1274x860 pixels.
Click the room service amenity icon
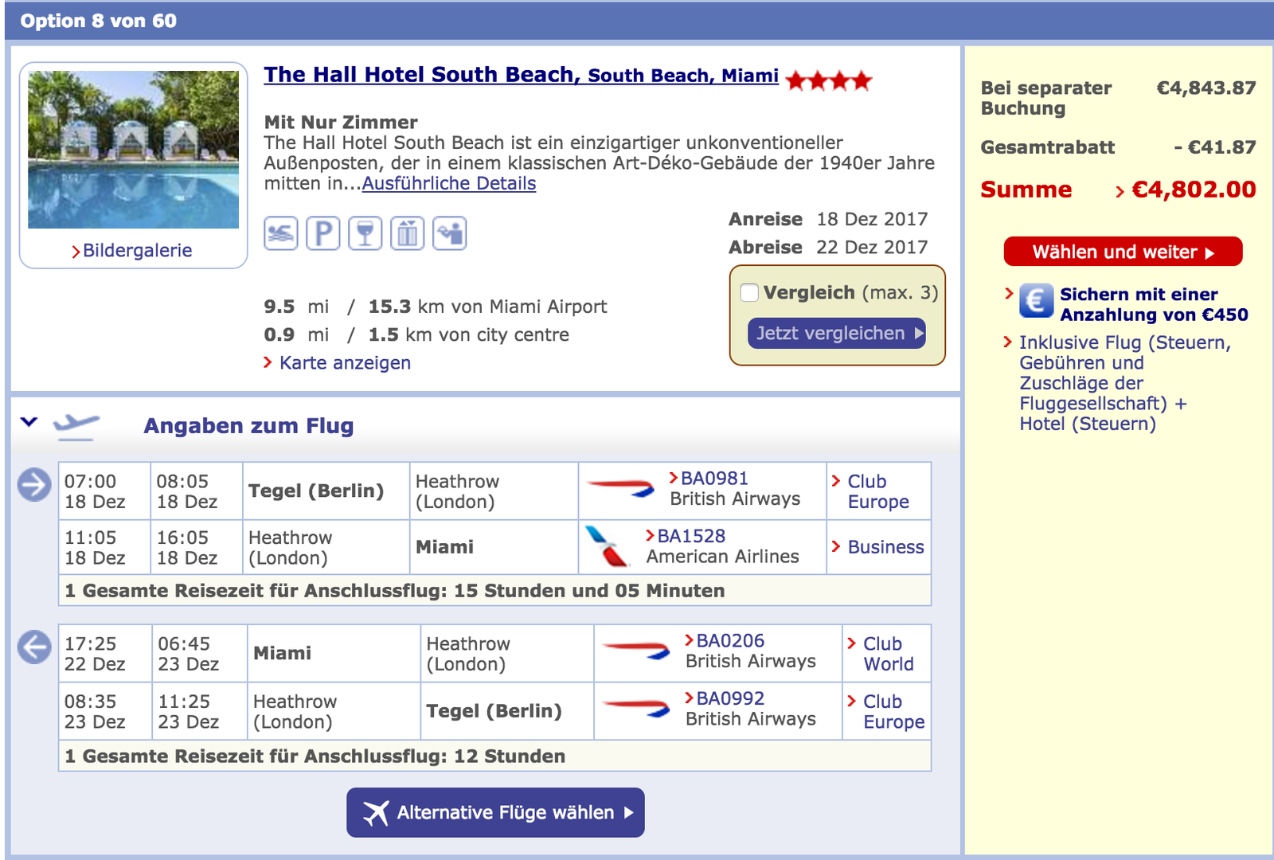(x=450, y=233)
